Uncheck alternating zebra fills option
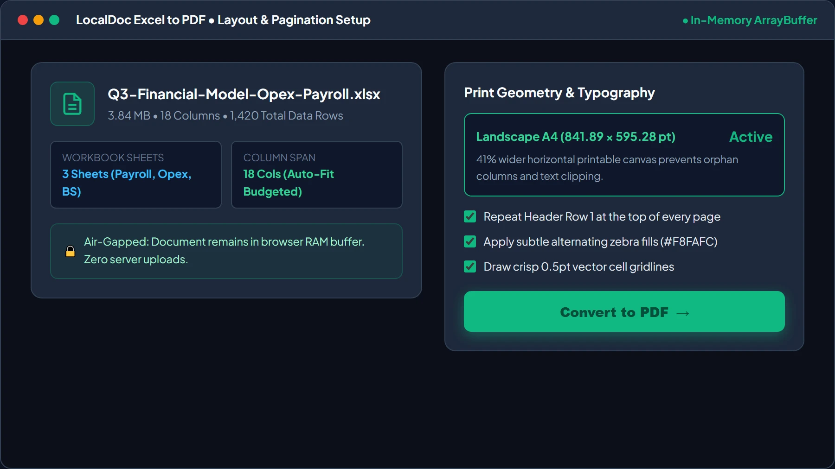 pyautogui.click(x=470, y=241)
